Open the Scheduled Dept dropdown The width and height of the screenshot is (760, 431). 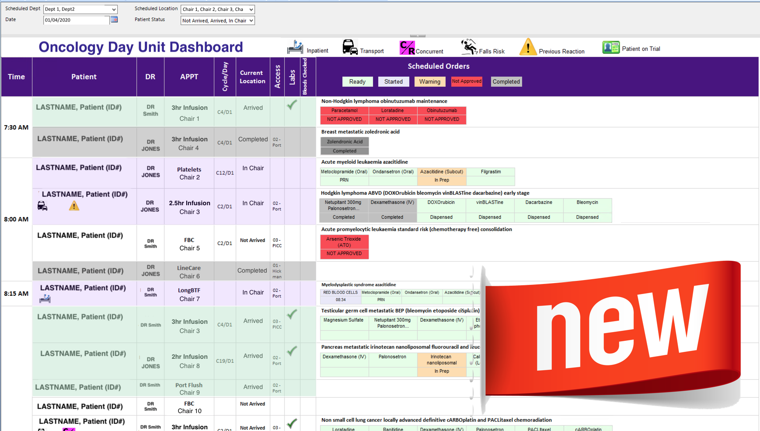tap(114, 9)
